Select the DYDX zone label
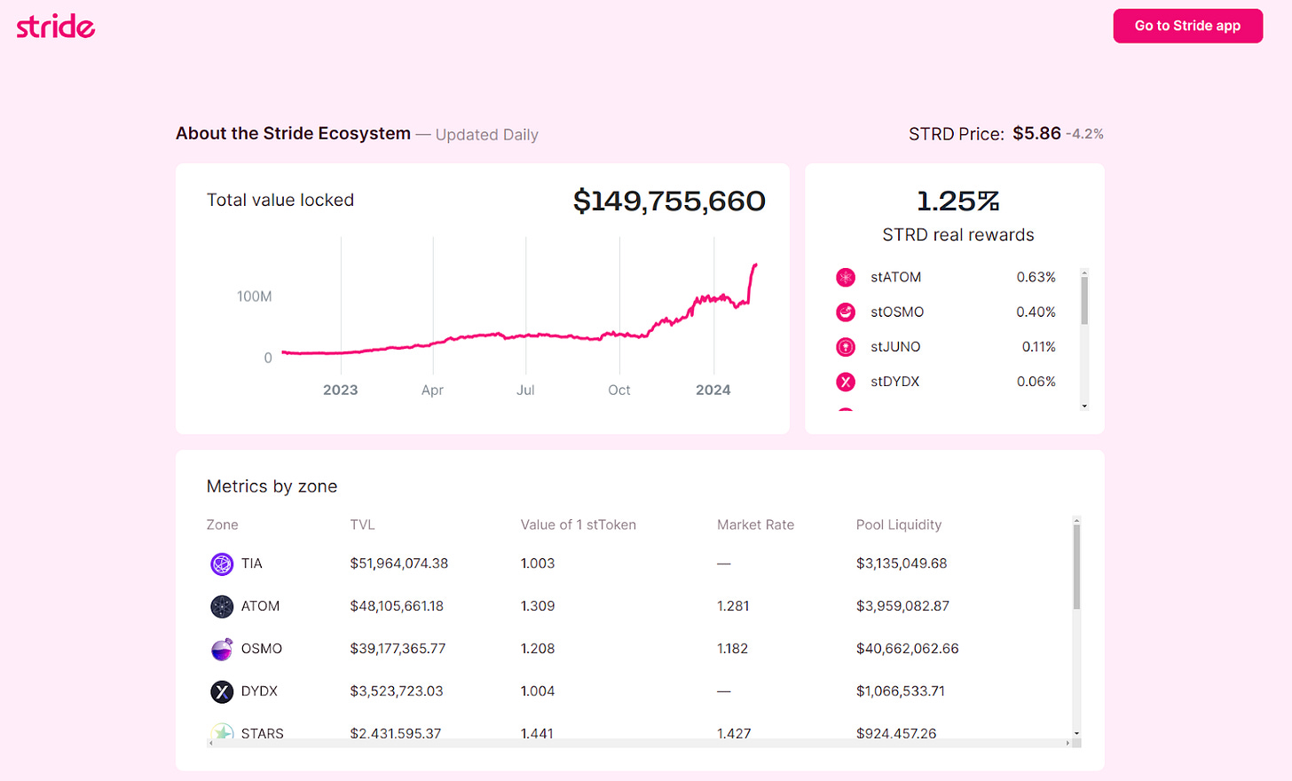This screenshot has height=781, width=1292. coord(259,691)
